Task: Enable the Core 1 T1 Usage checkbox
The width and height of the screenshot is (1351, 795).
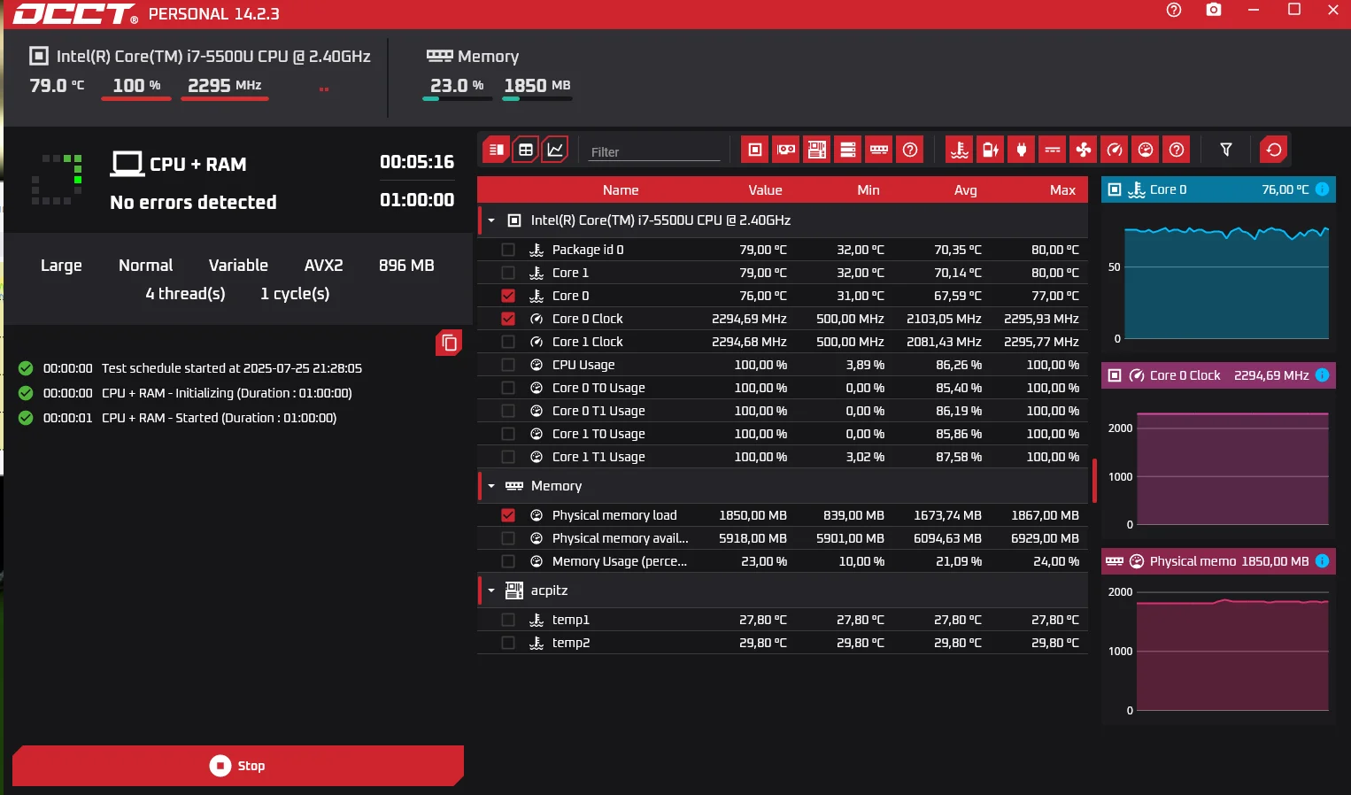Action: tap(508, 457)
